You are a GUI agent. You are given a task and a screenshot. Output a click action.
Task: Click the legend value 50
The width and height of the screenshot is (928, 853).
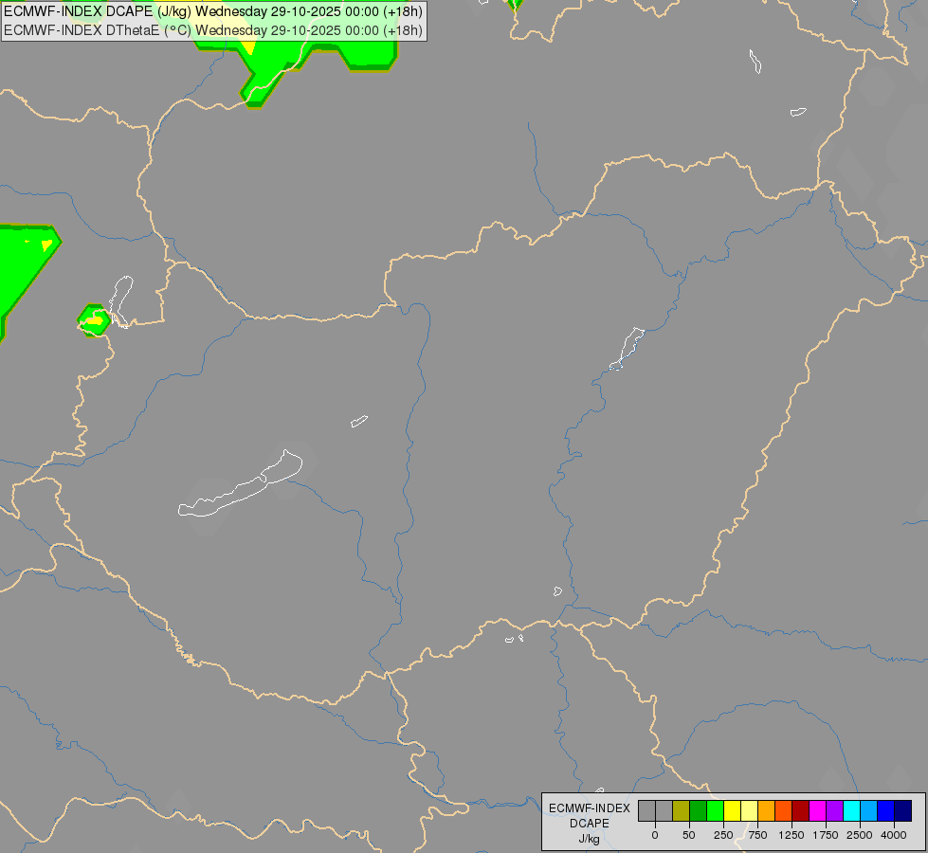coord(689,835)
